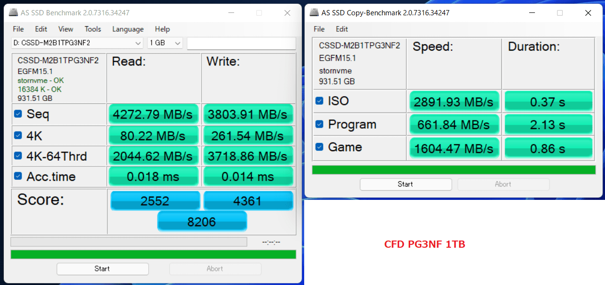Viewport: 605px width, 285px height.
Task: Open the 1 GB test size dropdown
Action: click(x=165, y=43)
